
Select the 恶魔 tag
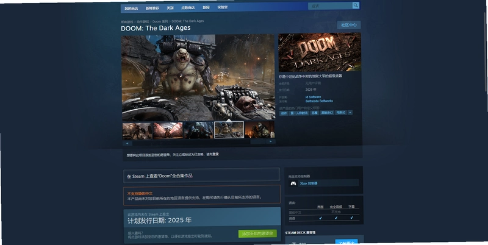314,113
